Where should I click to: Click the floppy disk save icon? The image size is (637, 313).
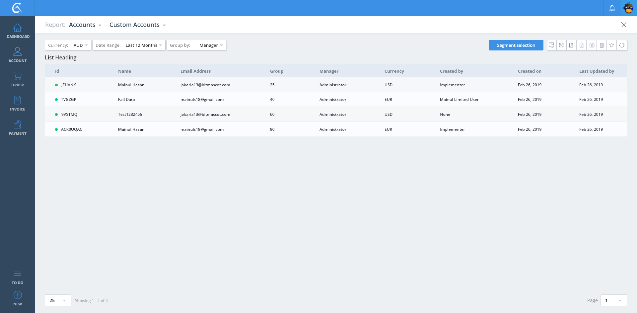coord(592,45)
